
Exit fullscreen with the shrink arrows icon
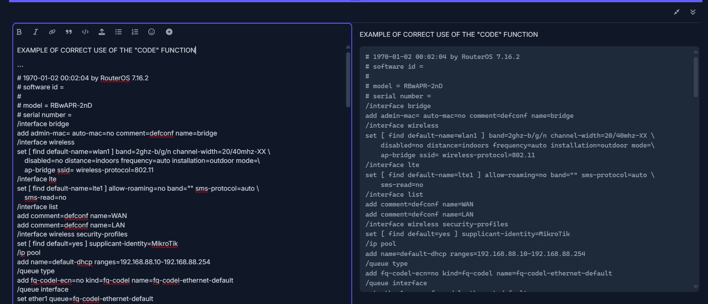click(677, 12)
